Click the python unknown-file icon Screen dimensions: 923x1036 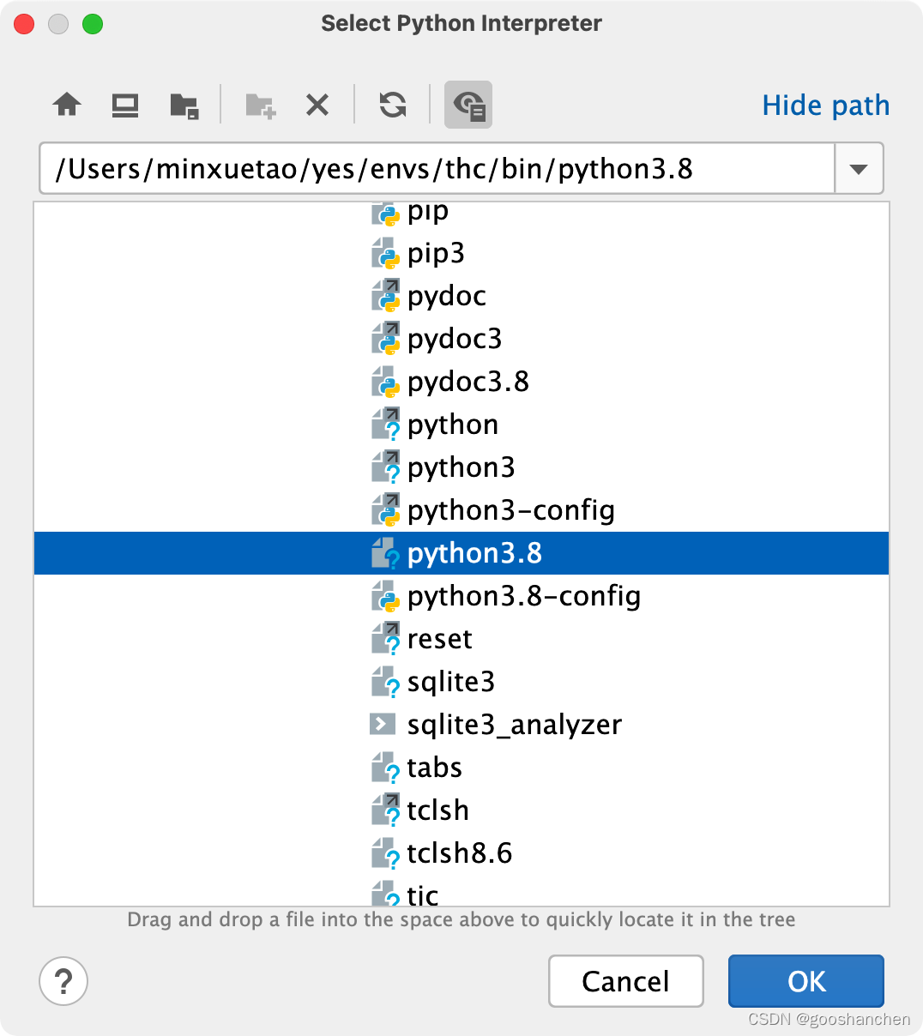pos(385,425)
